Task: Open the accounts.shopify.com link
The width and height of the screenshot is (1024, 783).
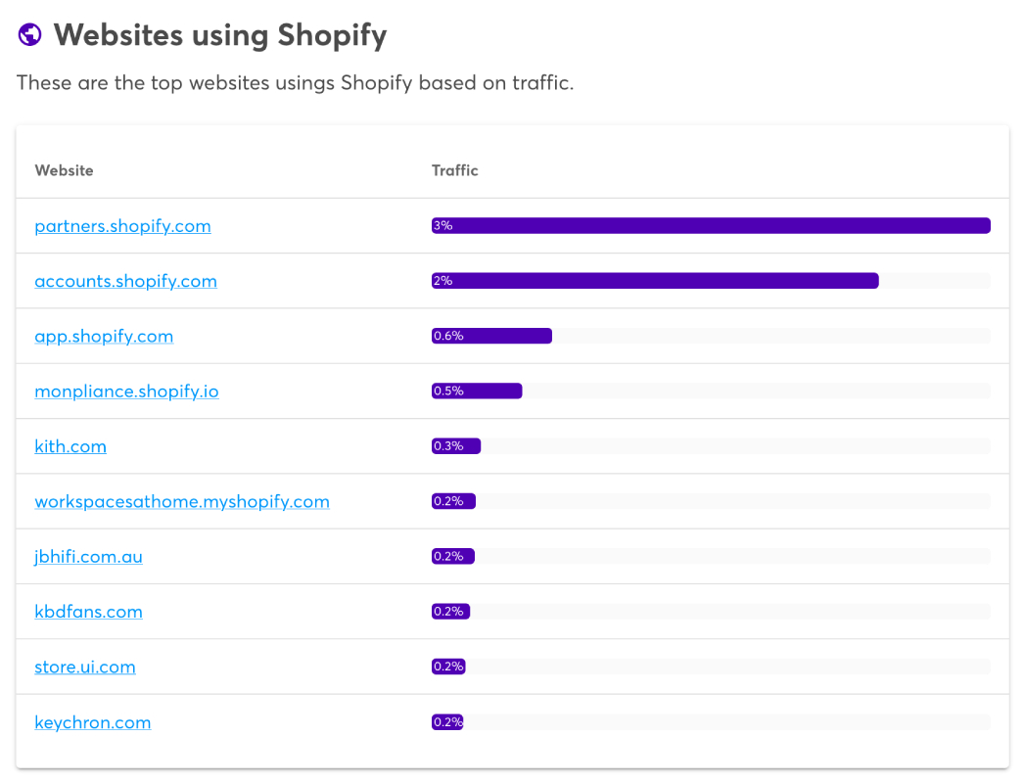Action: coord(125,281)
